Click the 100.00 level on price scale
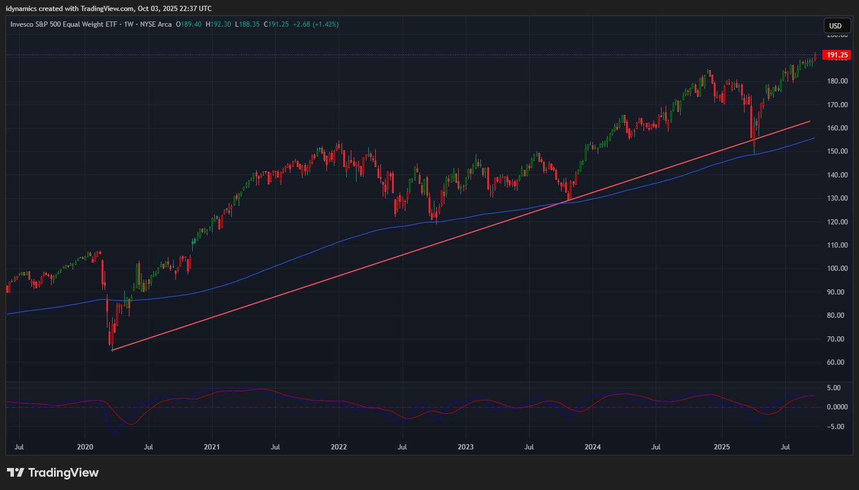Viewport: 859px width, 490px height. (x=837, y=268)
